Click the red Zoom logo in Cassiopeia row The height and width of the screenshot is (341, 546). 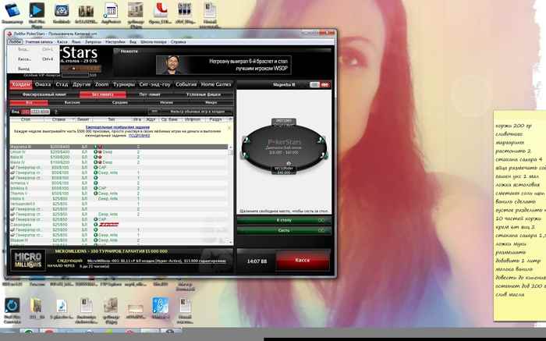point(108,225)
